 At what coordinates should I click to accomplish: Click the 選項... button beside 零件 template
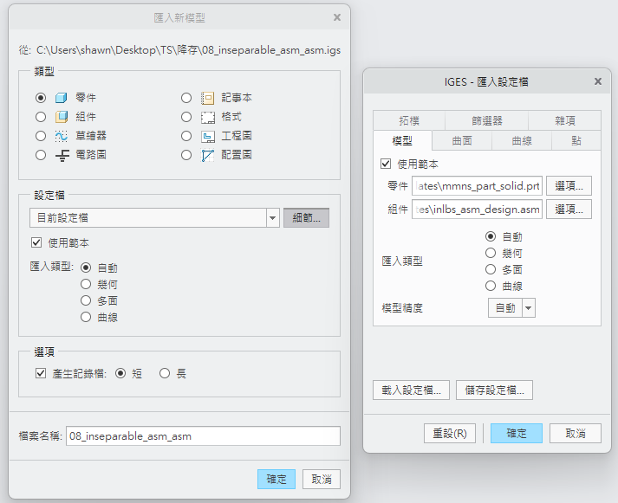[x=569, y=185]
